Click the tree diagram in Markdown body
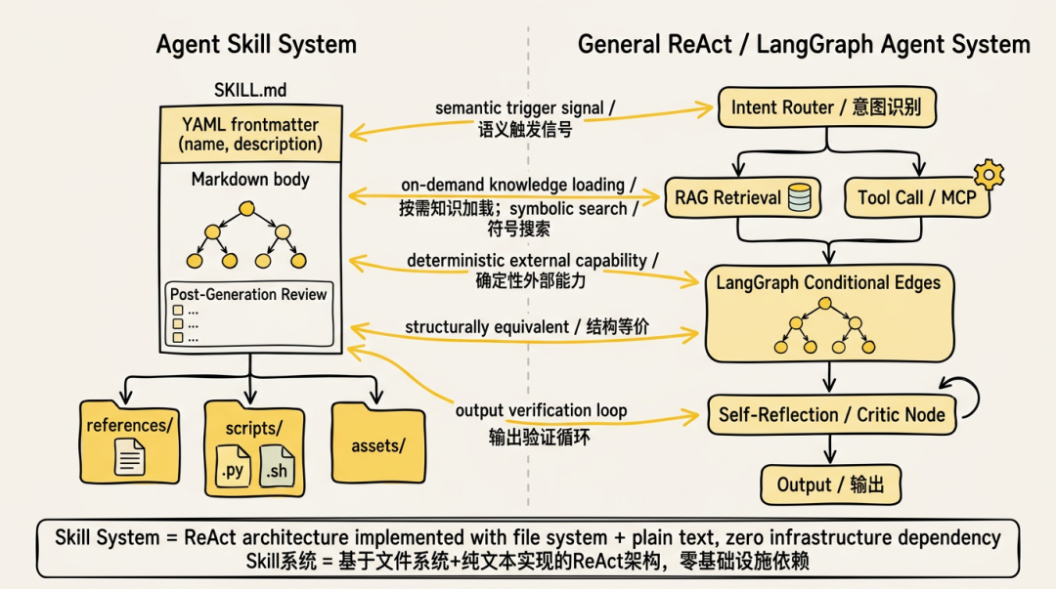Image resolution: width=1056 pixels, height=589 pixels. (246, 234)
